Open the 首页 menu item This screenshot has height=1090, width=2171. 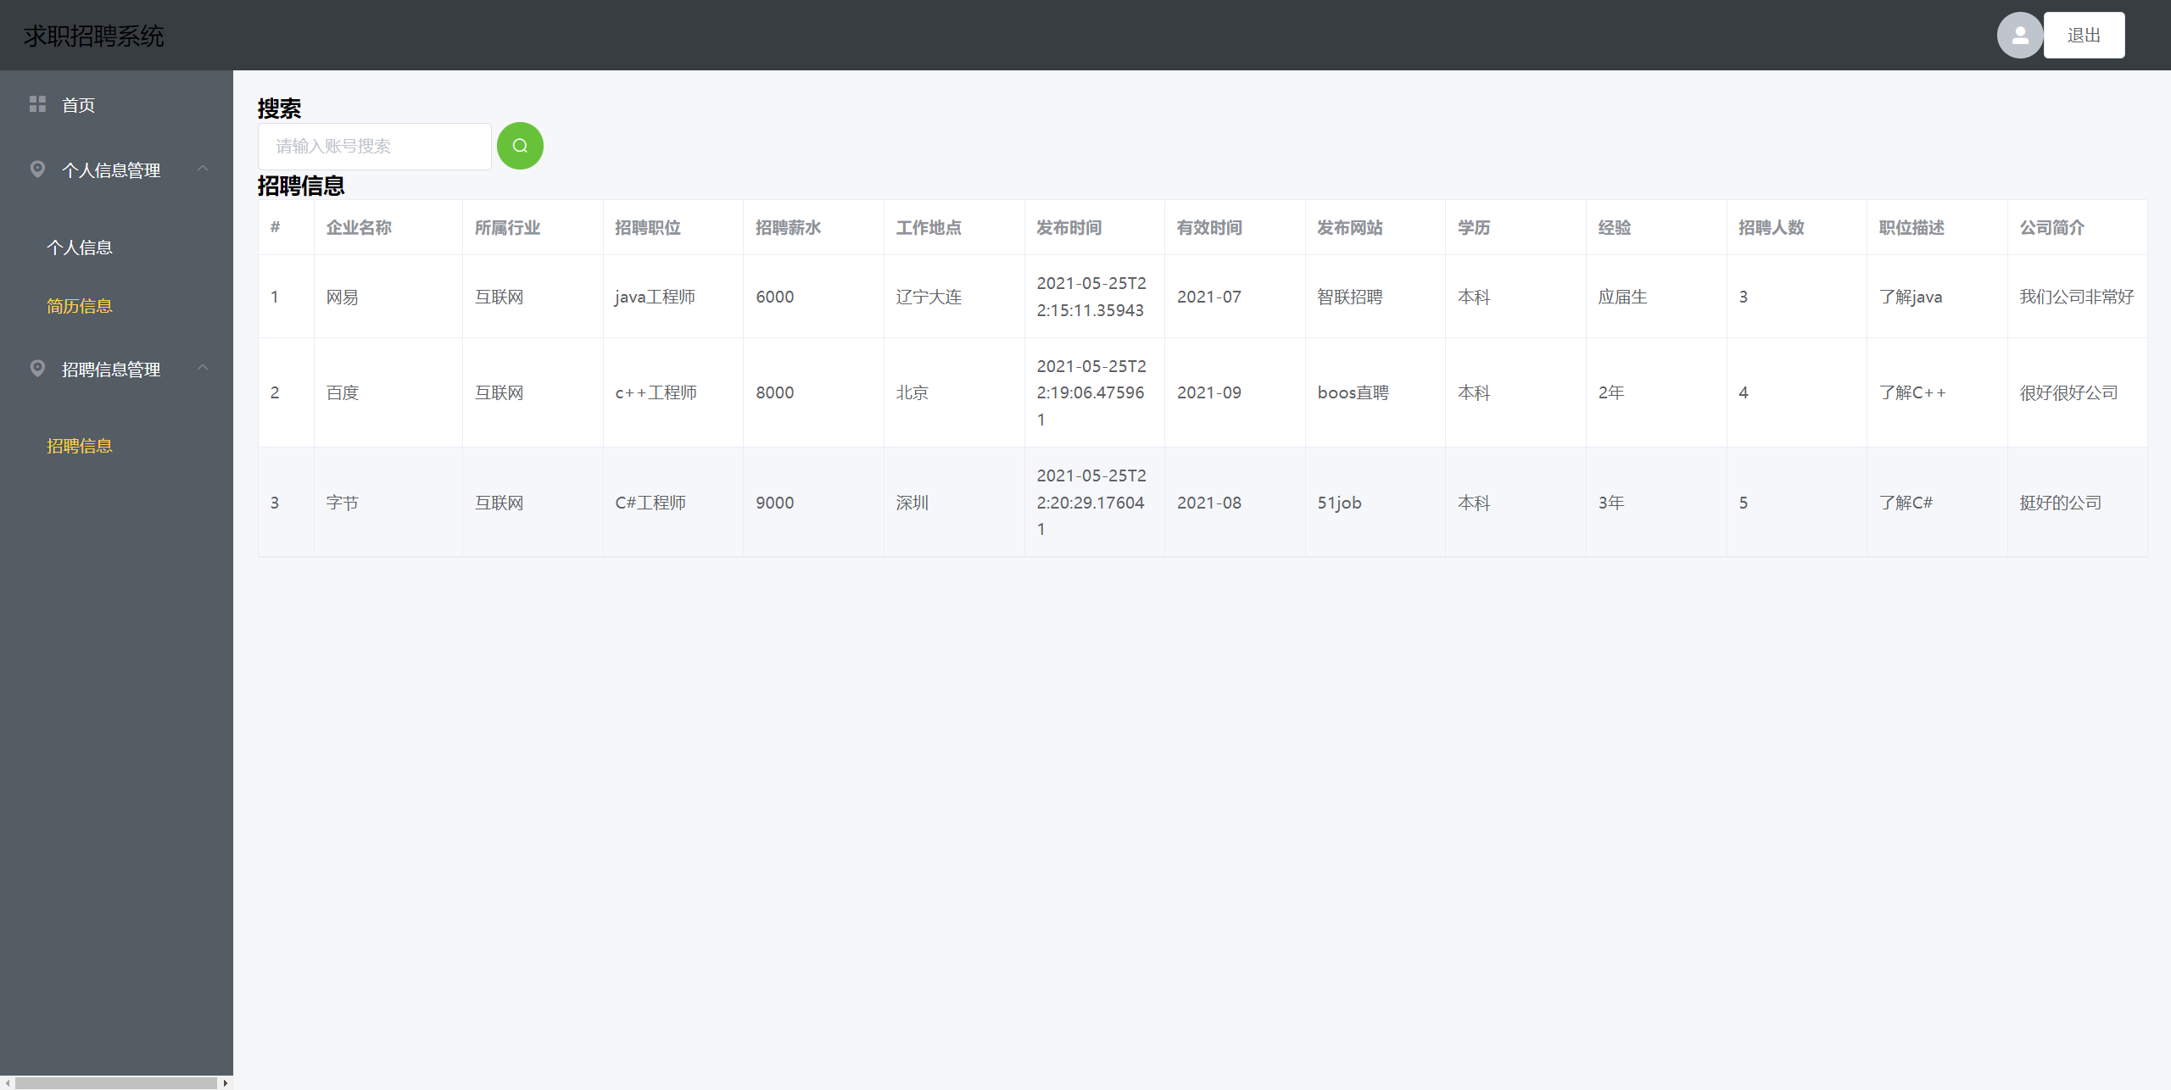point(78,105)
